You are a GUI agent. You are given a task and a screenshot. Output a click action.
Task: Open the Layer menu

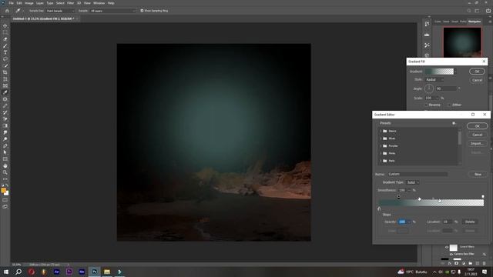[x=40, y=3]
